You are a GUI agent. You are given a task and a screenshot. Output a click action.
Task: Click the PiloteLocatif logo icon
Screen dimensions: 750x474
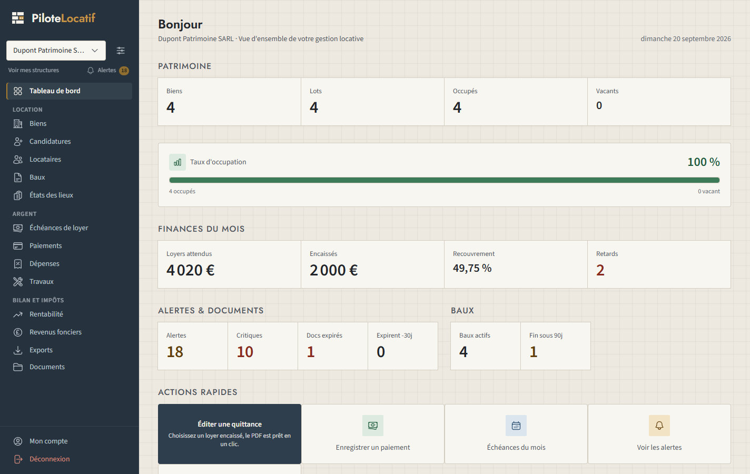click(18, 18)
